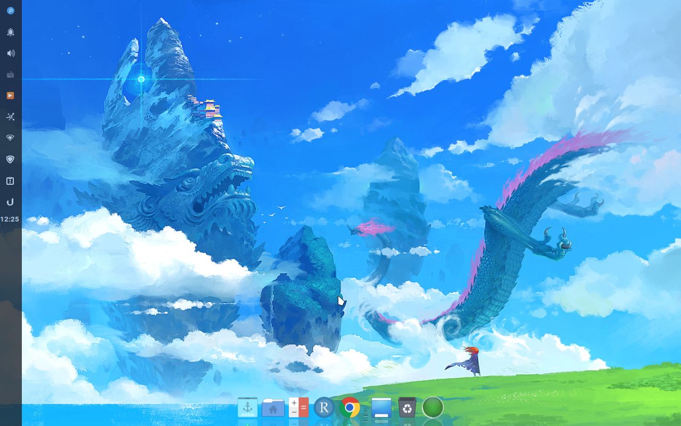The height and width of the screenshot is (426, 681).
Task: Open the launcher search icon in the side panel
Action: pos(11,11)
